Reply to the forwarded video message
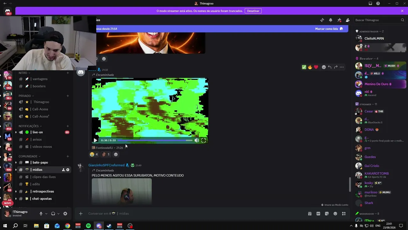 tap(330, 67)
